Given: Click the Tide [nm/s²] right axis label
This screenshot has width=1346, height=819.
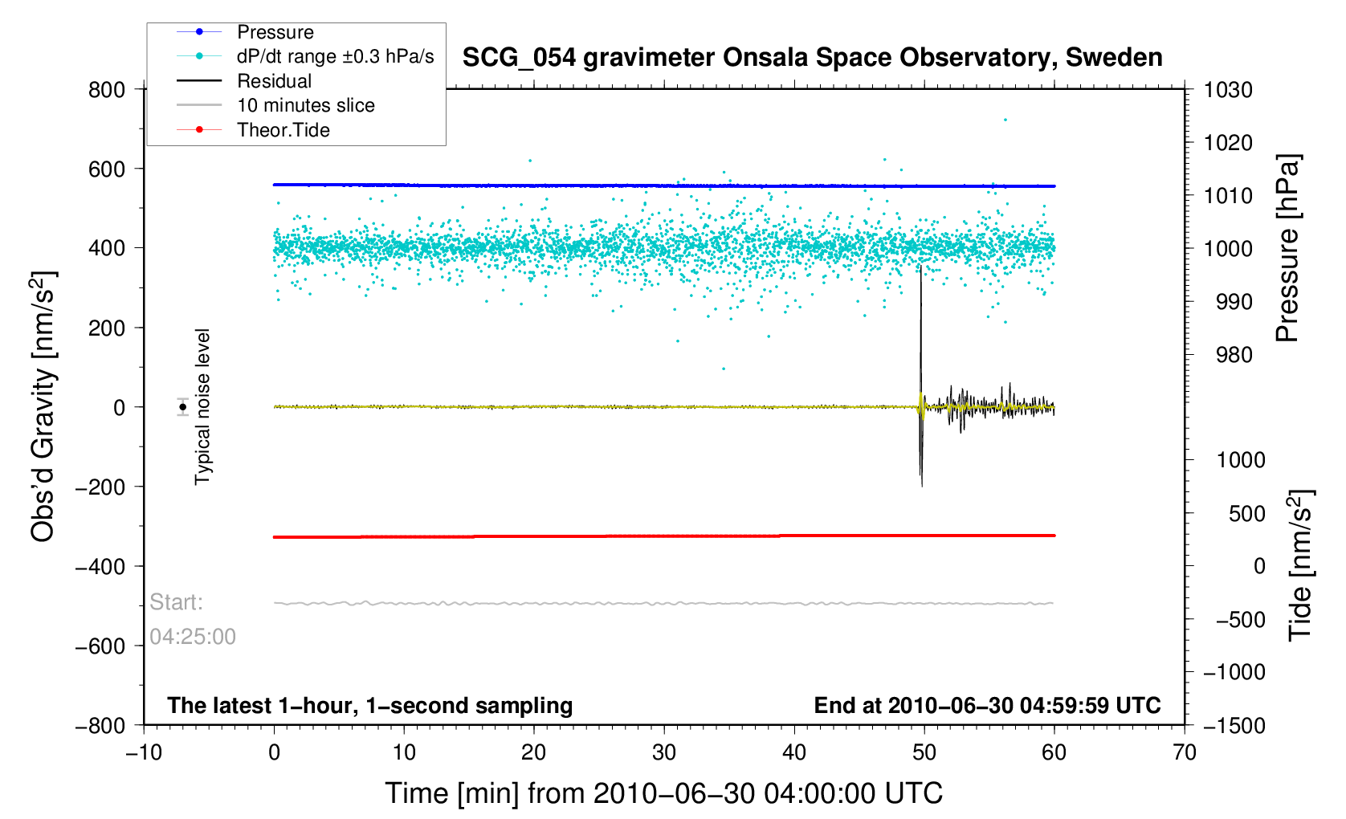Looking at the screenshot, I should click(1299, 565).
